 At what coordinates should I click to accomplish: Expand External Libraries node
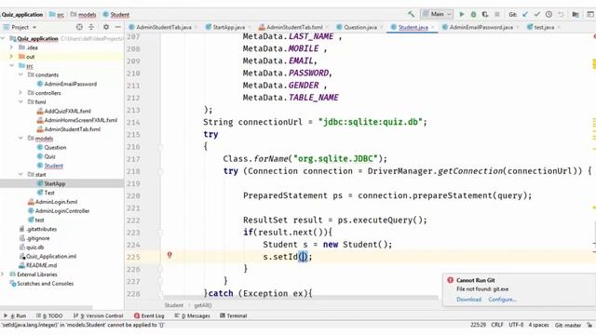pos(3,275)
